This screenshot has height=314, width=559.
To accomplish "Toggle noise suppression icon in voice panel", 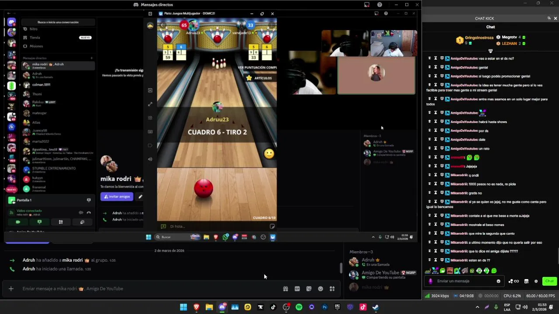I will (x=81, y=212).
